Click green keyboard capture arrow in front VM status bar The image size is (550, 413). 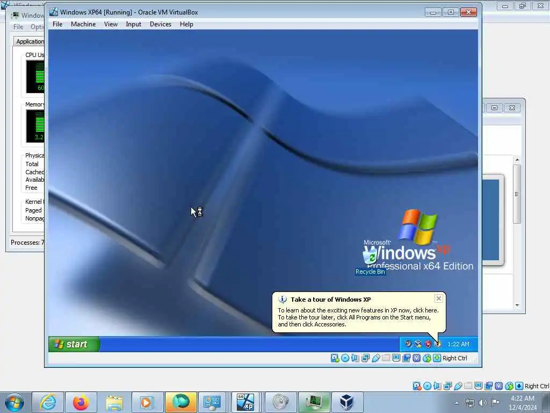tap(437, 358)
